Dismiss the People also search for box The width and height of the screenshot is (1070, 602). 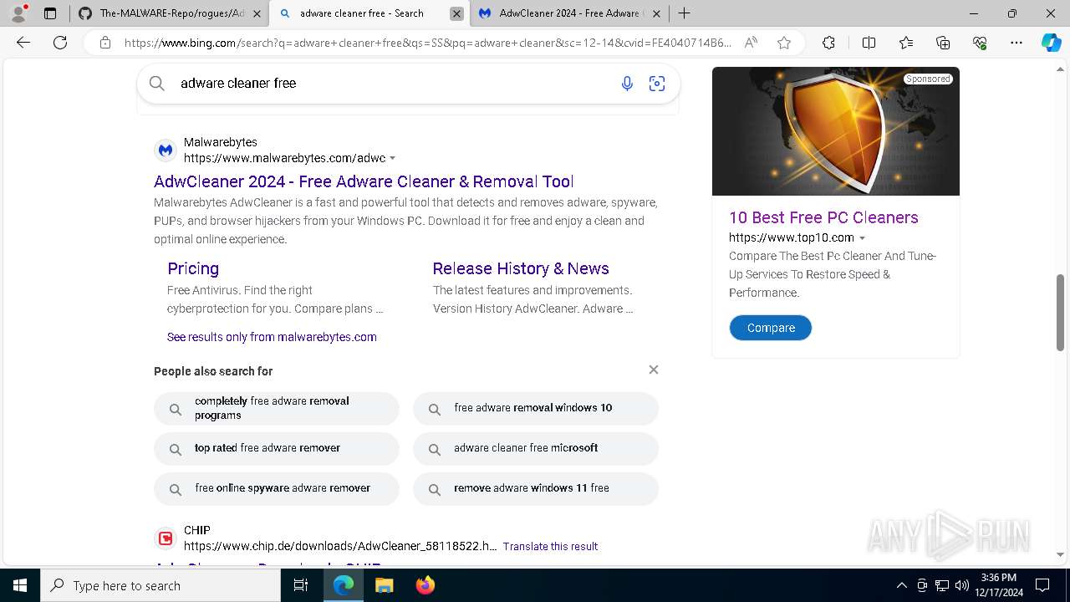point(654,370)
